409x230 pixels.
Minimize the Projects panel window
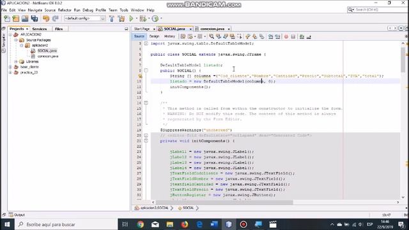tap(127, 29)
